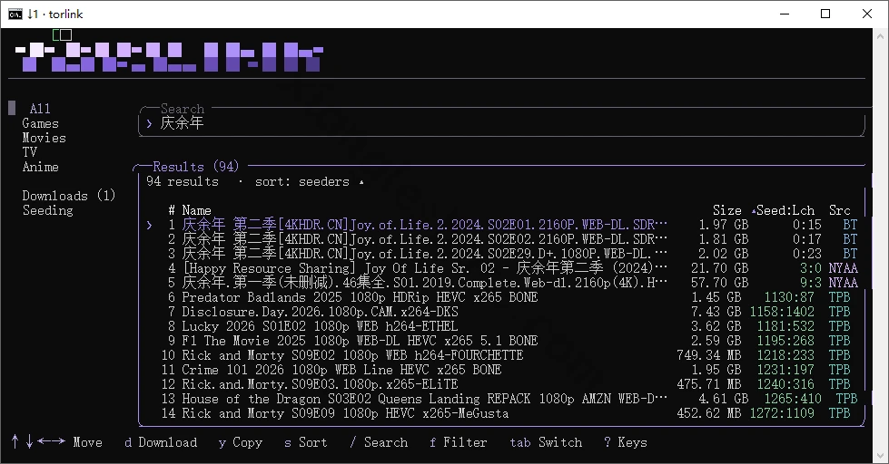Image resolution: width=889 pixels, height=464 pixels.
Task: Click the search prompt chevron before 庆余年
Action: click(149, 123)
